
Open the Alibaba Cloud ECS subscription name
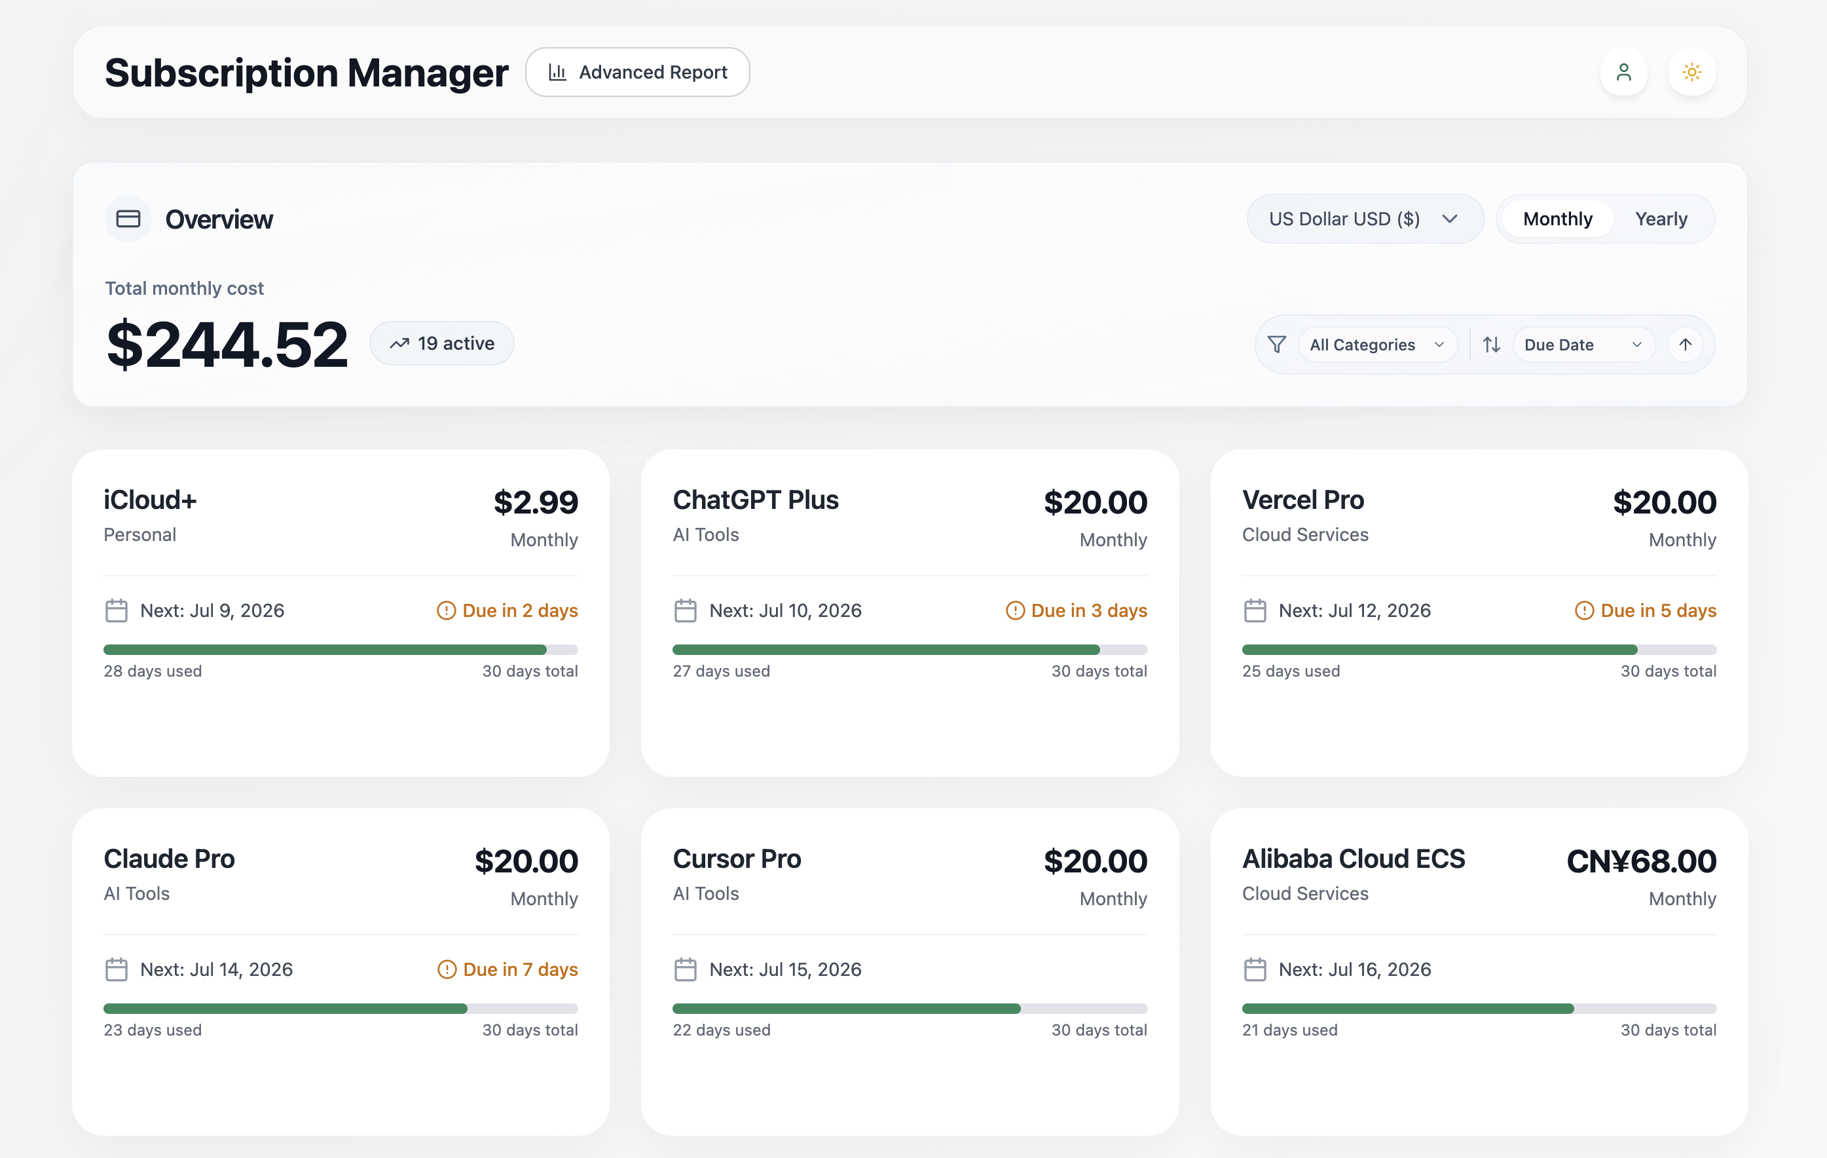[x=1354, y=859]
